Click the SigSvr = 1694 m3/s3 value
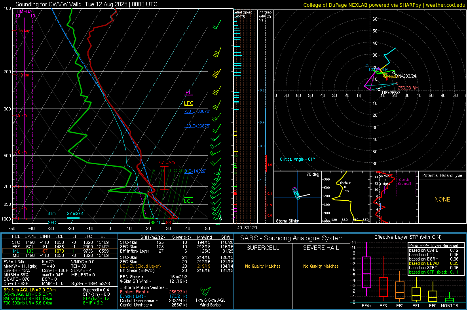This screenshot has height=310, width=467. [91, 284]
